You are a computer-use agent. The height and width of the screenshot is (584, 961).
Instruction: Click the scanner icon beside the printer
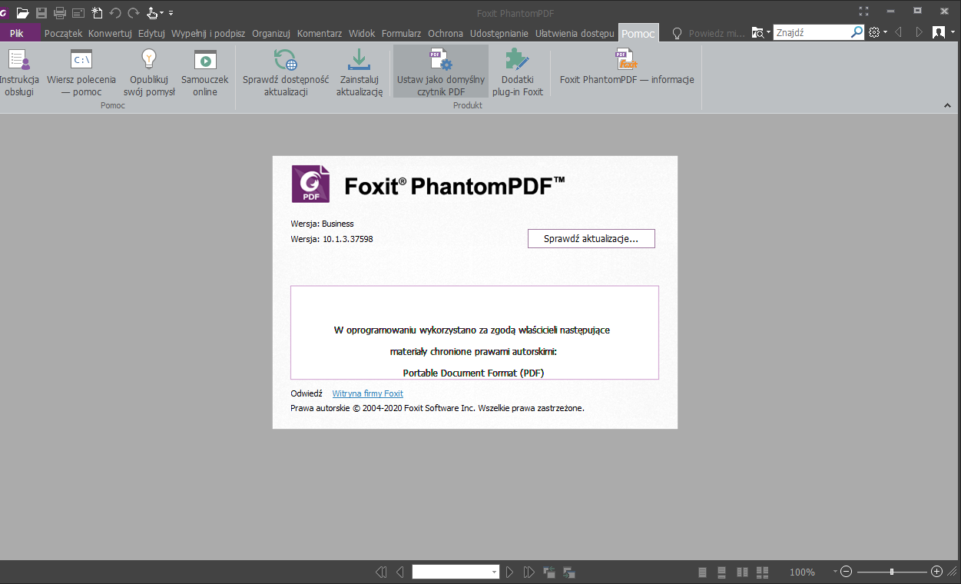[78, 13]
